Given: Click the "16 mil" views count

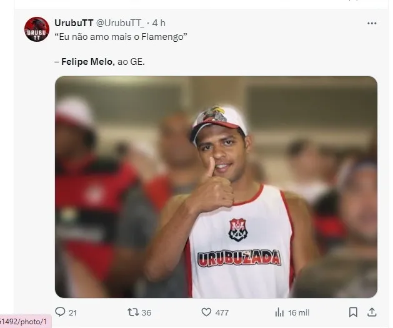Looking at the screenshot, I should pos(299,312).
